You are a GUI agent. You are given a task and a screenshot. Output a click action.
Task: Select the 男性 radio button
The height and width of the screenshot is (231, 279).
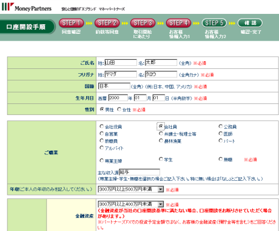pyautogui.click(x=102, y=109)
